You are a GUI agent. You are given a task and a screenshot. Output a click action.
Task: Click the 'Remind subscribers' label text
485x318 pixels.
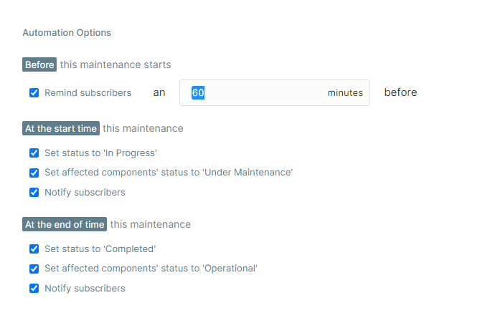click(88, 93)
